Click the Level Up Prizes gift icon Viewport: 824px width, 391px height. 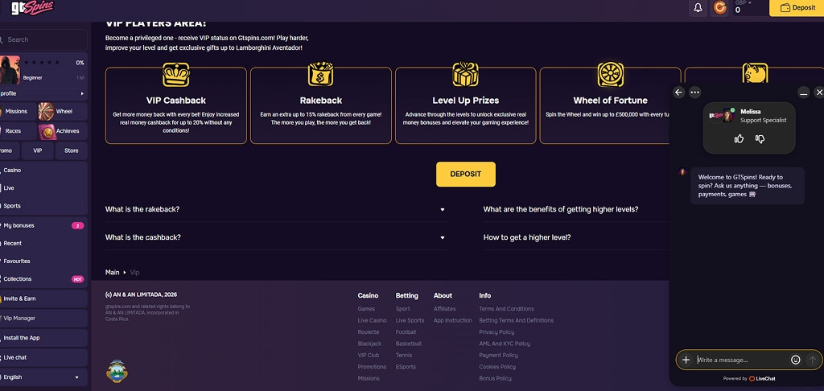(466, 74)
